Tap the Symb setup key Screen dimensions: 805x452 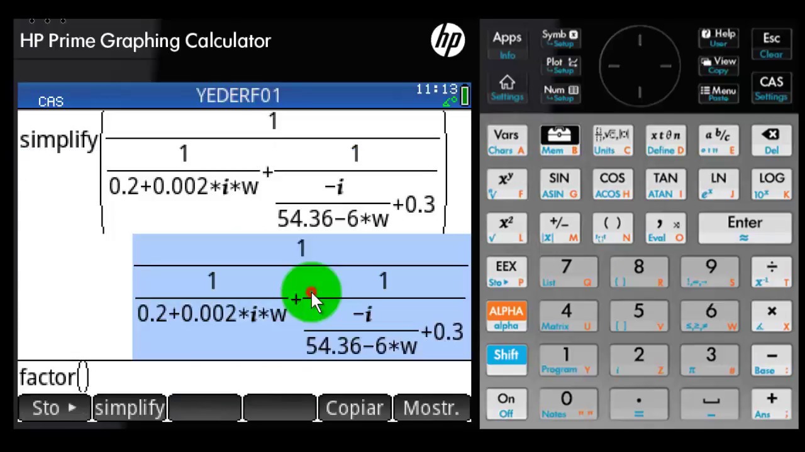tap(560, 38)
